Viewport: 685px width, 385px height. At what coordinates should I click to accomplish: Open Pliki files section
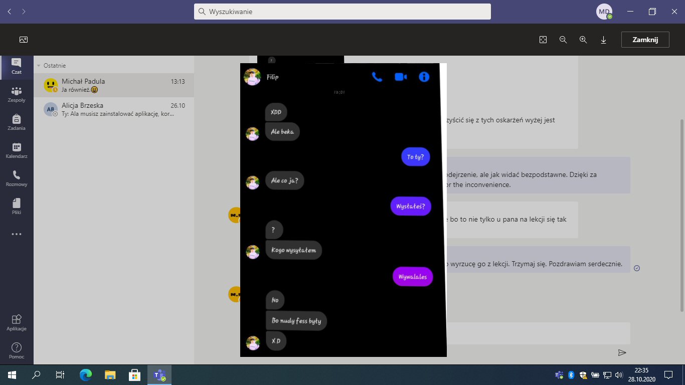[x=17, y=206]
